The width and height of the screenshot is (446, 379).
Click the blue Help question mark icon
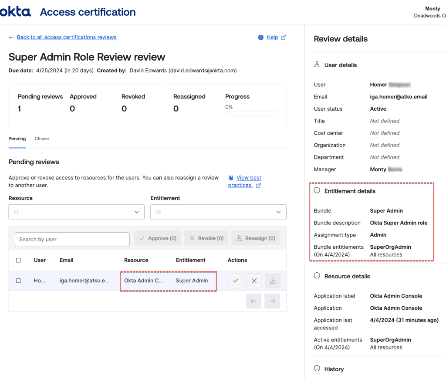click(x=261, y=37)
